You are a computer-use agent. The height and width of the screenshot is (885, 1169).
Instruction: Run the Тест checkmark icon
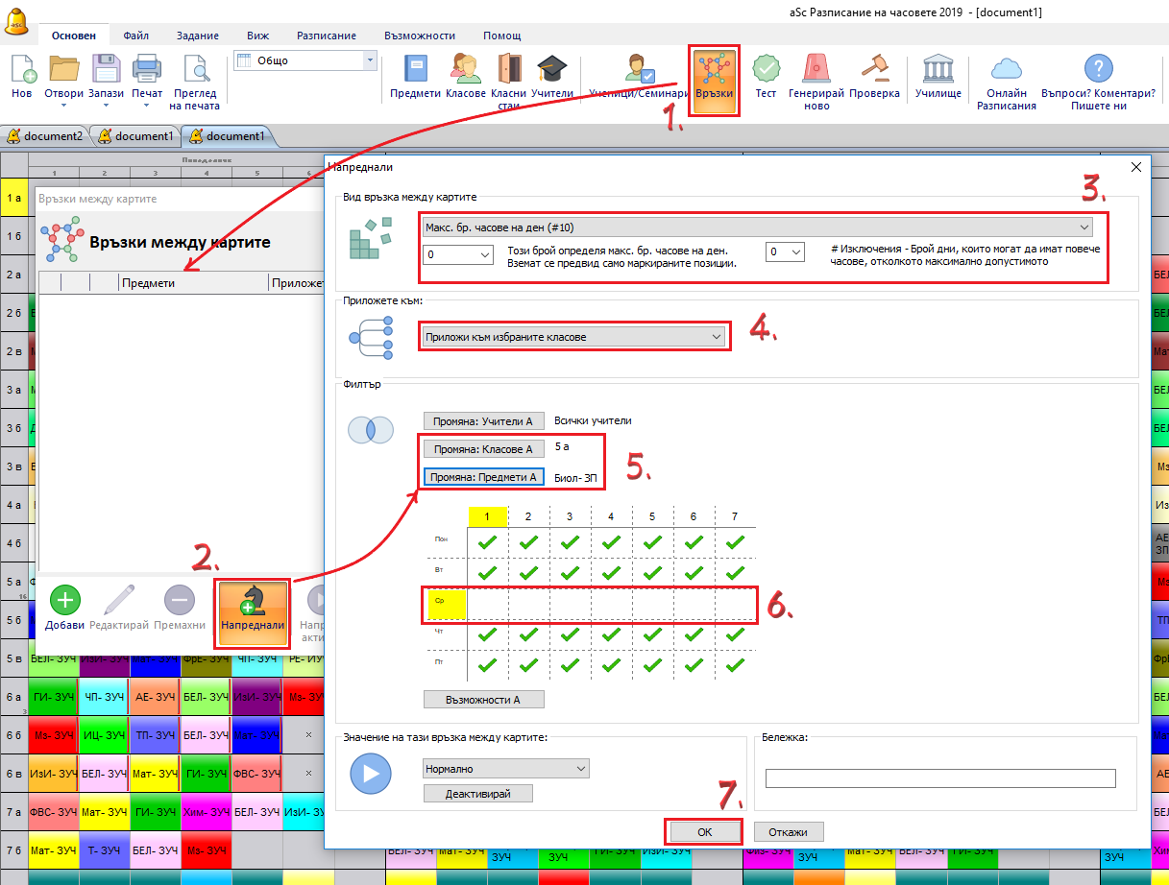tap(766, 71)
